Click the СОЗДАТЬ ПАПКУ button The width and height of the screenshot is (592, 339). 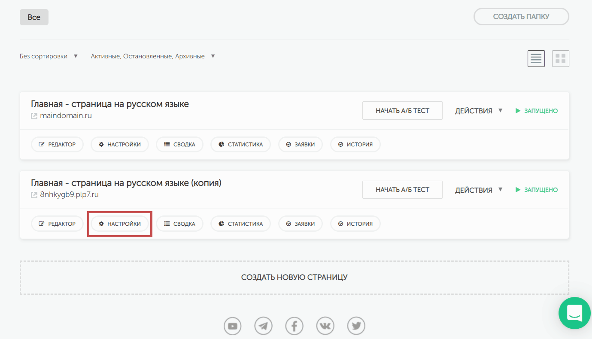(521, 17)
